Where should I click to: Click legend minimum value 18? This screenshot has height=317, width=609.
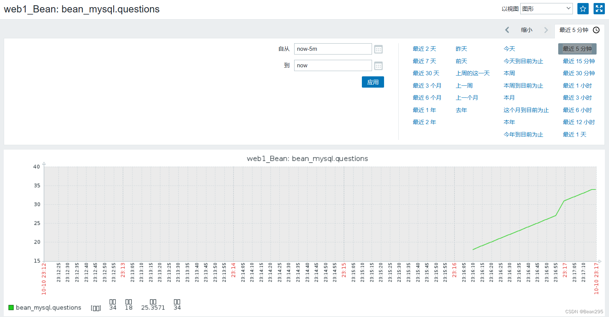pos(129,308)
